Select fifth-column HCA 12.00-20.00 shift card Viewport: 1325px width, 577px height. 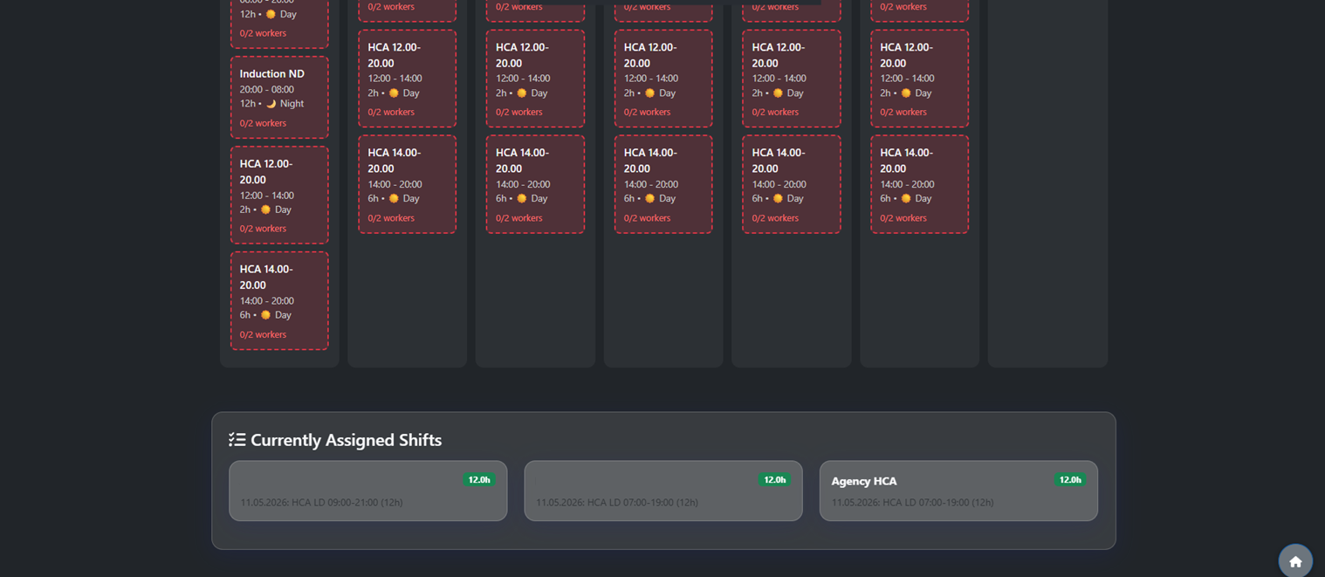[x=791, y=79]
